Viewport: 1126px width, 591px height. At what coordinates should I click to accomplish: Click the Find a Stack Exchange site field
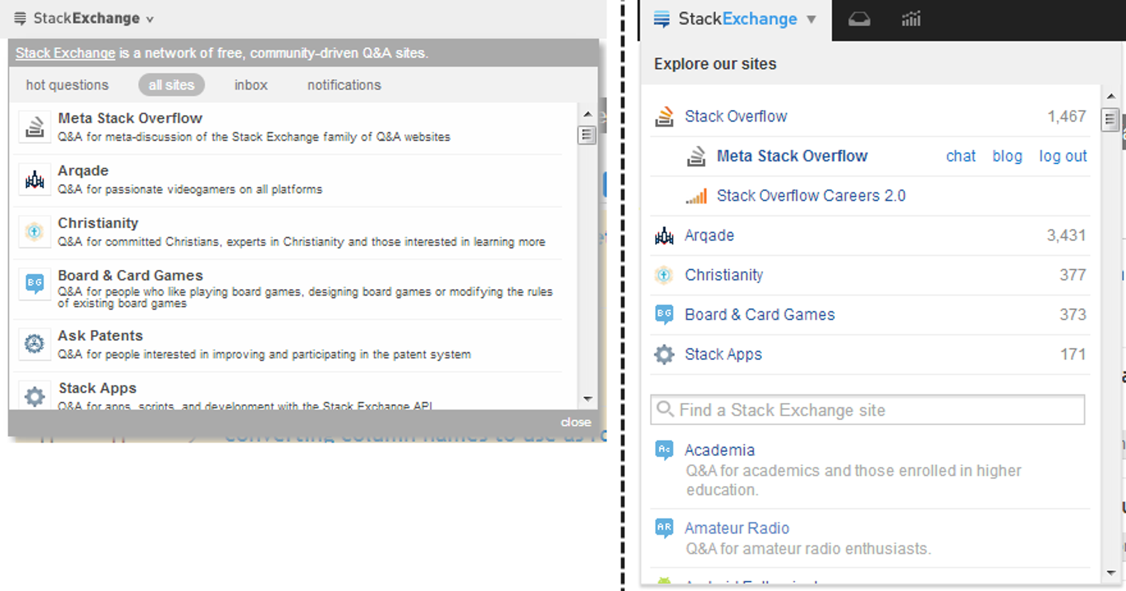pos(868,410)
